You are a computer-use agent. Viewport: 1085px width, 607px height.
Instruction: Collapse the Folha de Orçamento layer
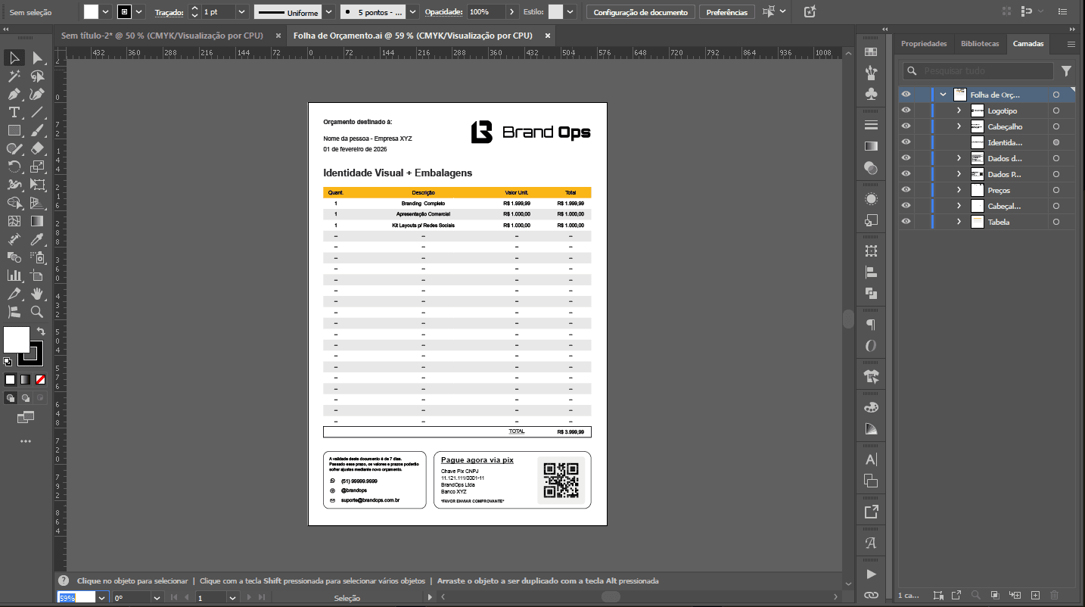coord(943,95)
